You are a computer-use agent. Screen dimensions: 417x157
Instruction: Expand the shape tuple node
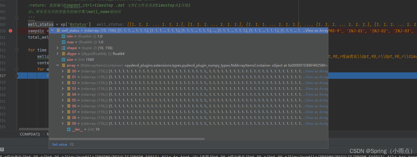(58, 48)
